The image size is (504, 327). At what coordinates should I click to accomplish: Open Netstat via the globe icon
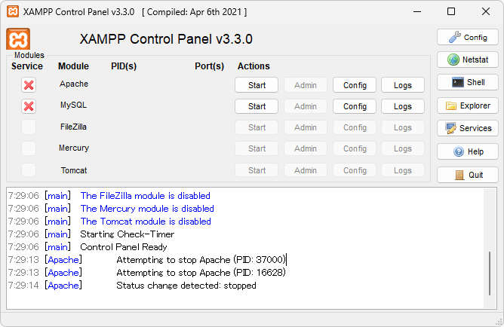[x=453, y=60]
